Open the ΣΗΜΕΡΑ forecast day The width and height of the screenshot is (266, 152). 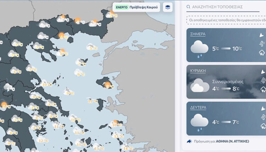click(198, 34)
